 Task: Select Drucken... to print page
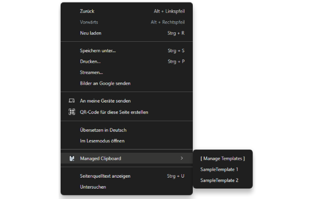[90, 61]
